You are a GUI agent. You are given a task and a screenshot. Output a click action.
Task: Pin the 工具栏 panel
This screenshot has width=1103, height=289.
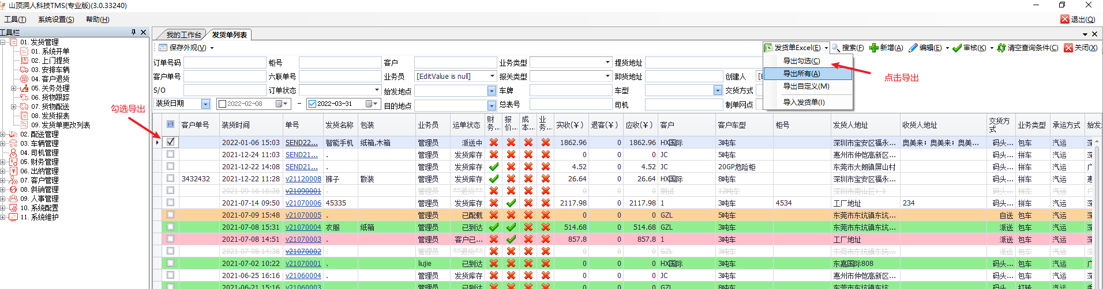[x=134, y=32]
